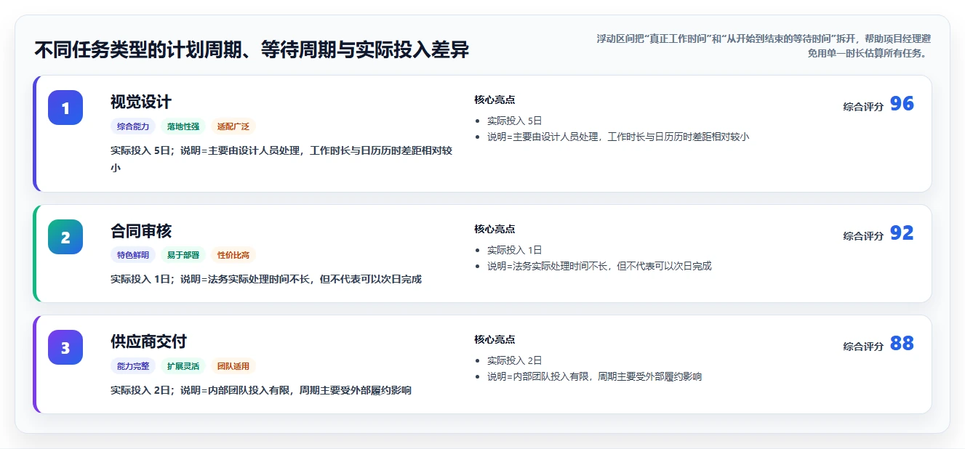Screen dimensions: 965x449
Task: Click 核心亮点 heading in 供应商交付 card
Action: [x=494, y=339]
